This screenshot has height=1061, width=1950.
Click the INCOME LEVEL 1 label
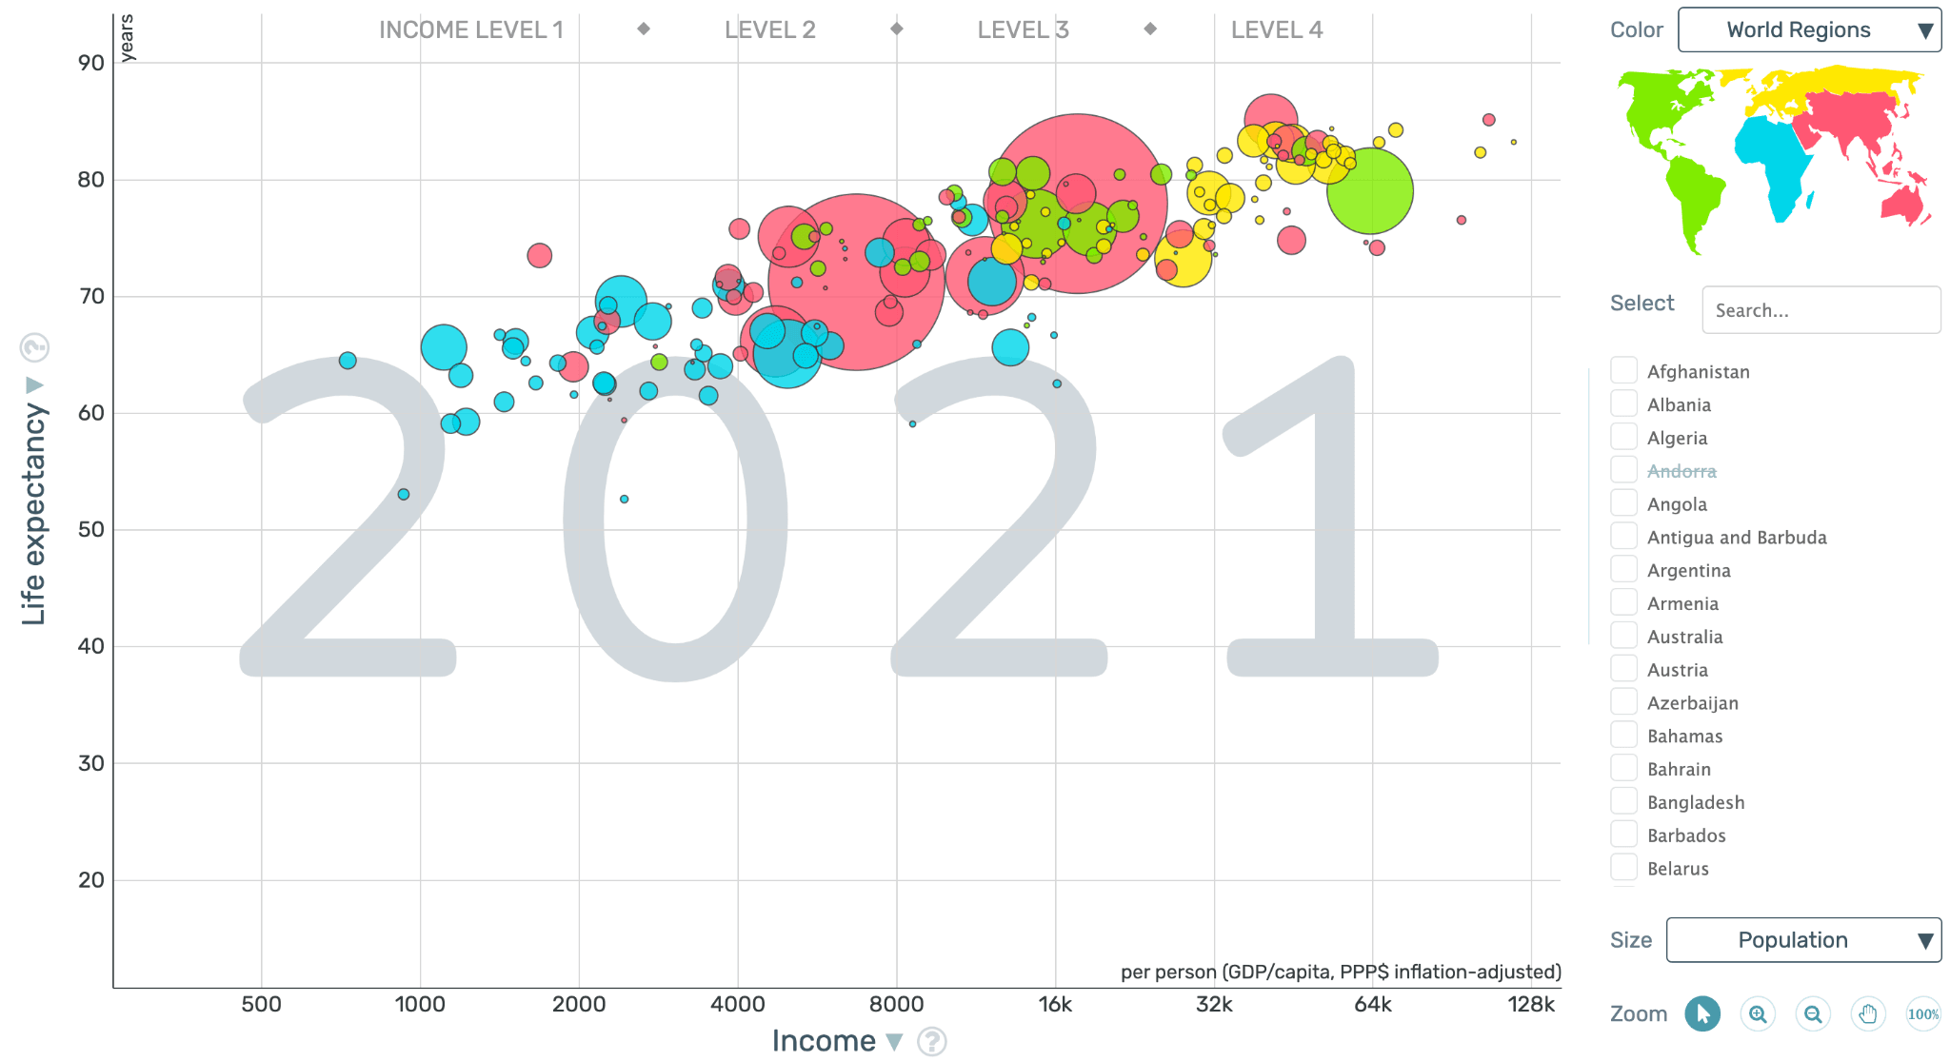point(471,29)
